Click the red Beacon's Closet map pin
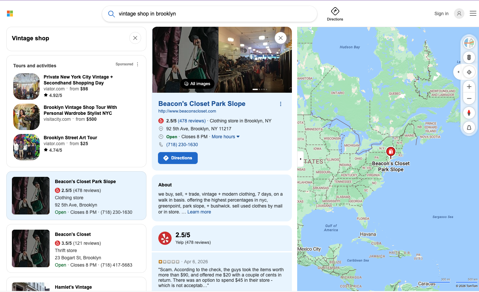Viewport: 479px width, 292px height. [391, 152]
